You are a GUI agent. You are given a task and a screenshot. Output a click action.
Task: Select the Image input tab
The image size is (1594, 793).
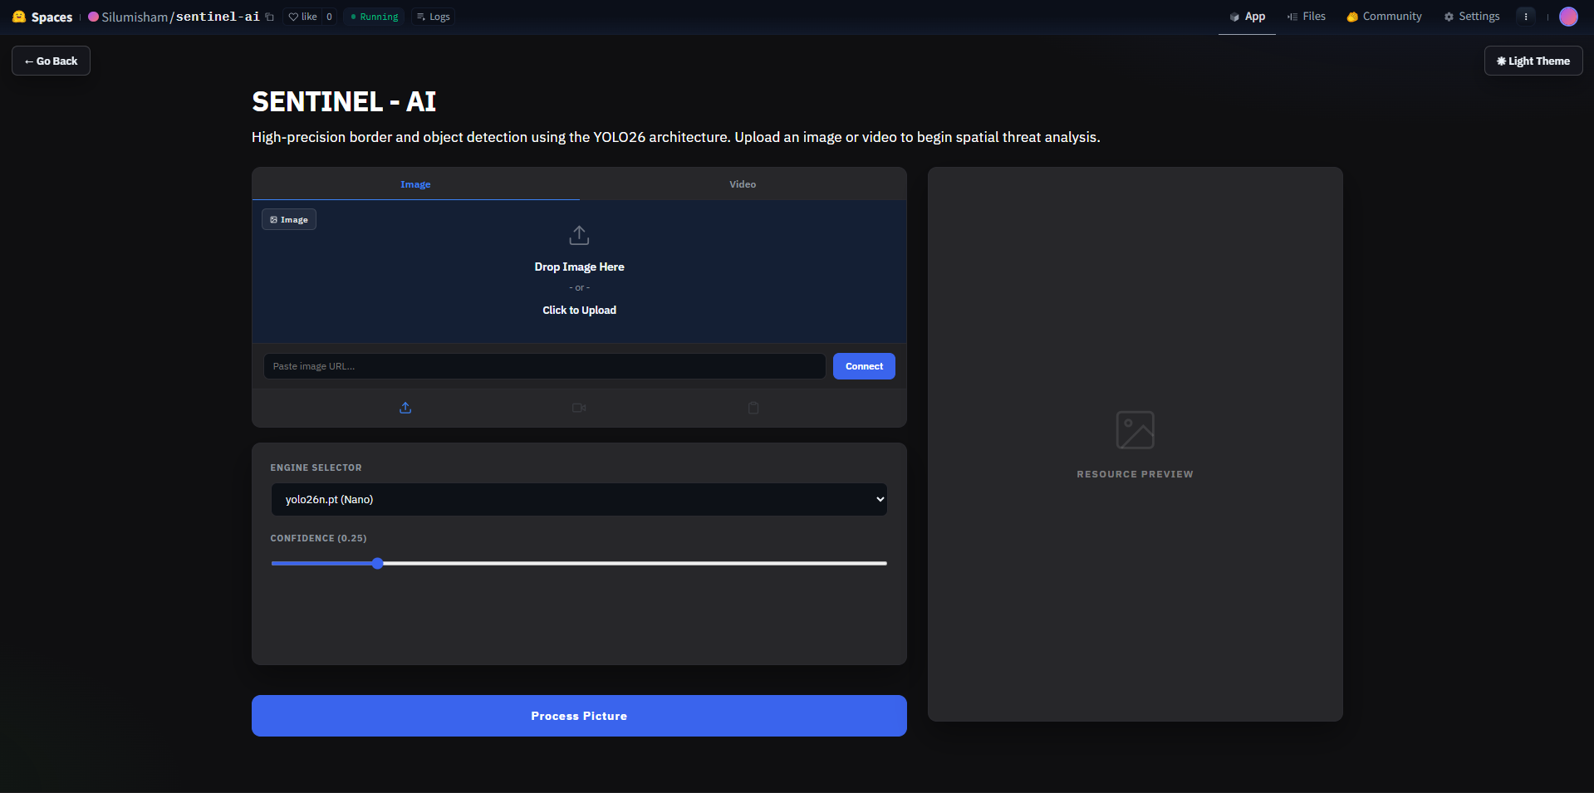[415, 184]
